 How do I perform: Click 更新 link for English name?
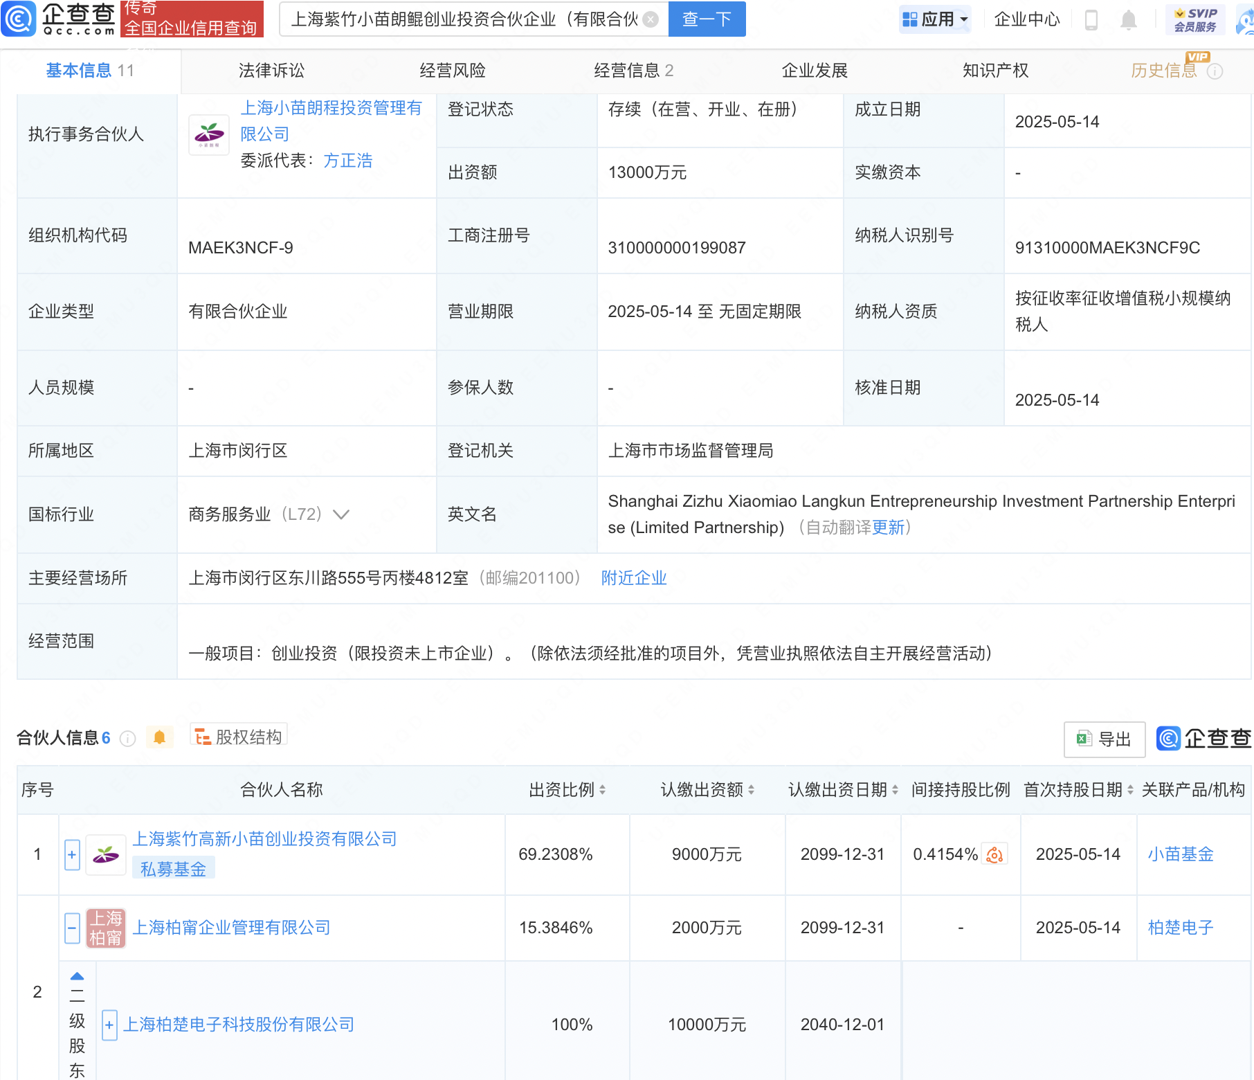[888, 528]
